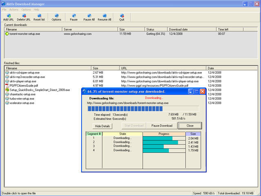The width and height of the screenshot is (261, 196).
Task: Open the Help menu
Action: point(36,9)
